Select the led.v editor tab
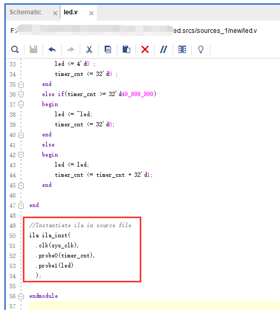 tap(71, 12)
